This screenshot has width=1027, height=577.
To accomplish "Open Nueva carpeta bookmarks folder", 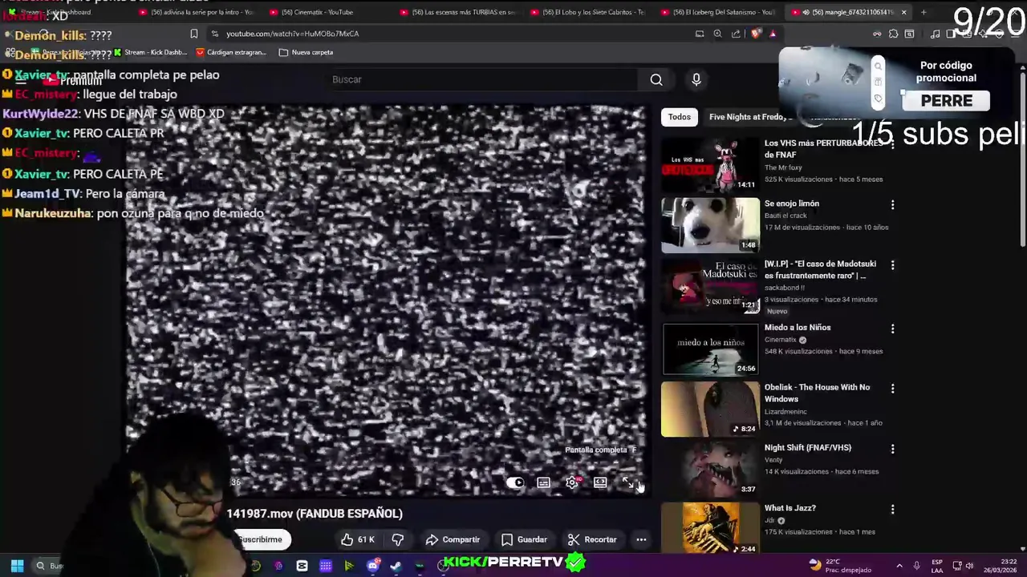I will coord(306,52).
